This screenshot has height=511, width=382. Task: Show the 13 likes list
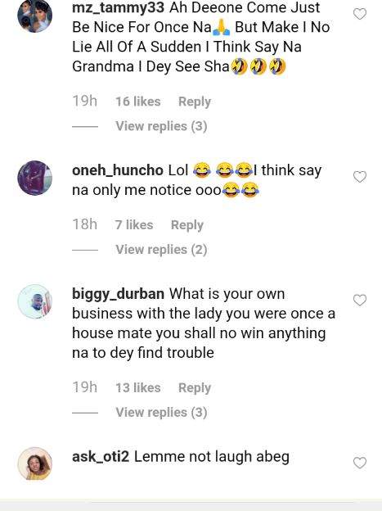138,388
